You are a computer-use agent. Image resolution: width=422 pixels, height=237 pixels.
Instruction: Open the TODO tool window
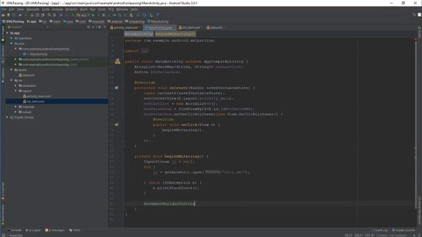75,230
